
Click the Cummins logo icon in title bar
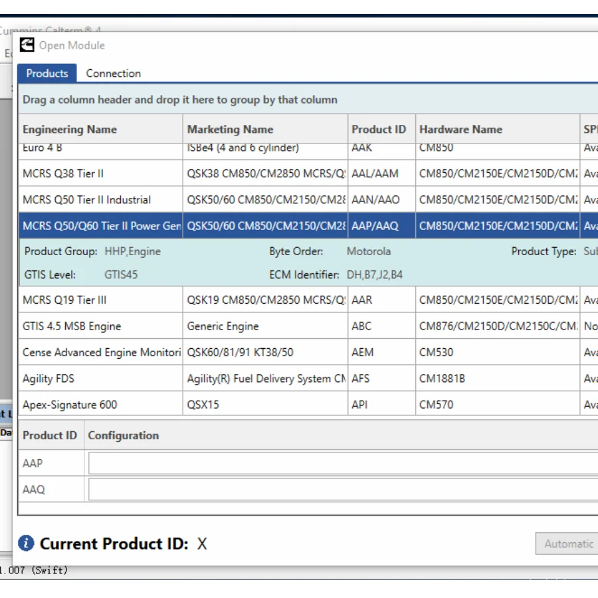(x=27, y=45)
